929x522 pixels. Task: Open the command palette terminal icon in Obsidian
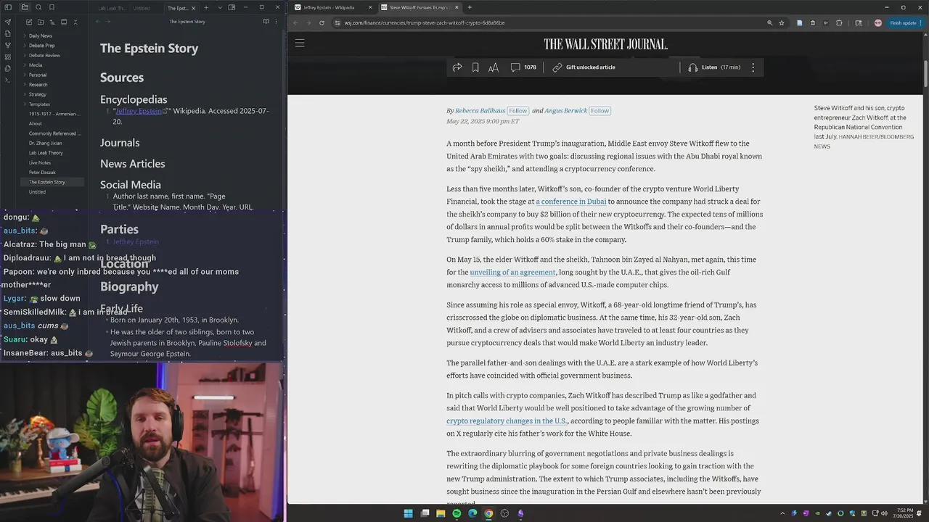[7, 80]
